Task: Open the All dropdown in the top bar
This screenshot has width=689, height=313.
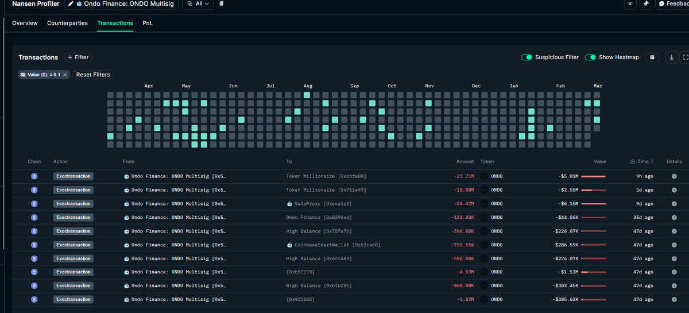Action: coord(198,3)
